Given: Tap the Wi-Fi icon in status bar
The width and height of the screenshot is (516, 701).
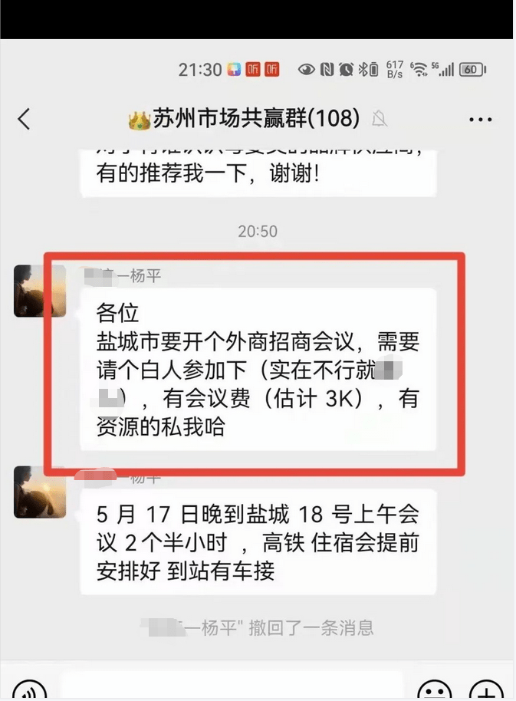Looking at the screenshot, I should [419, 69].
